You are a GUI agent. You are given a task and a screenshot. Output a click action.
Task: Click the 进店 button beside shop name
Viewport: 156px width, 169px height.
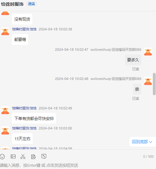(x=31, y=4)
